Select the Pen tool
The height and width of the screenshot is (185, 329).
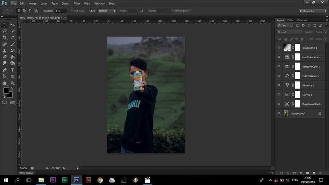tap(4, 70)
